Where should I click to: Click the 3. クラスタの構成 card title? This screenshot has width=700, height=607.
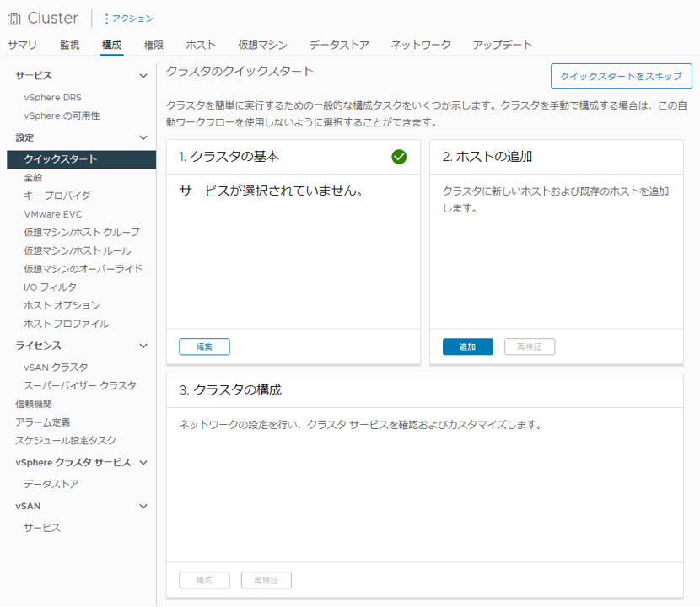pos(230,390)
